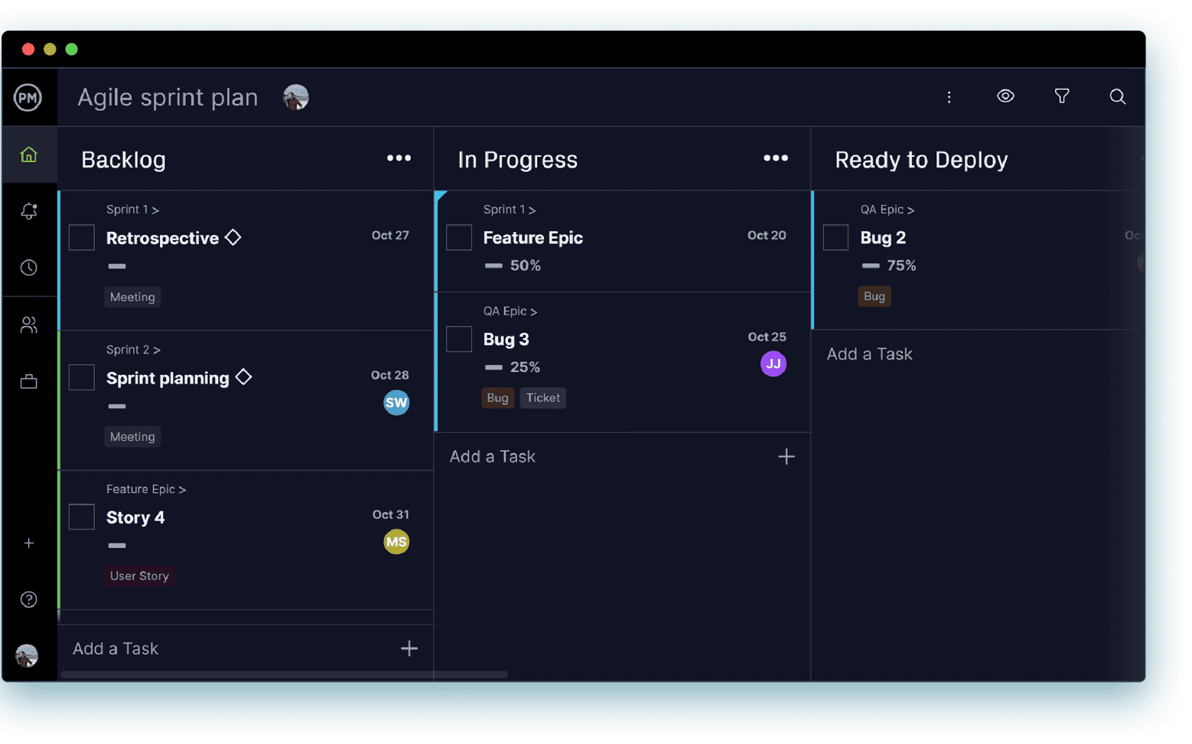
Task: Open the time tracking clock icon
Action: pos(28,267)
